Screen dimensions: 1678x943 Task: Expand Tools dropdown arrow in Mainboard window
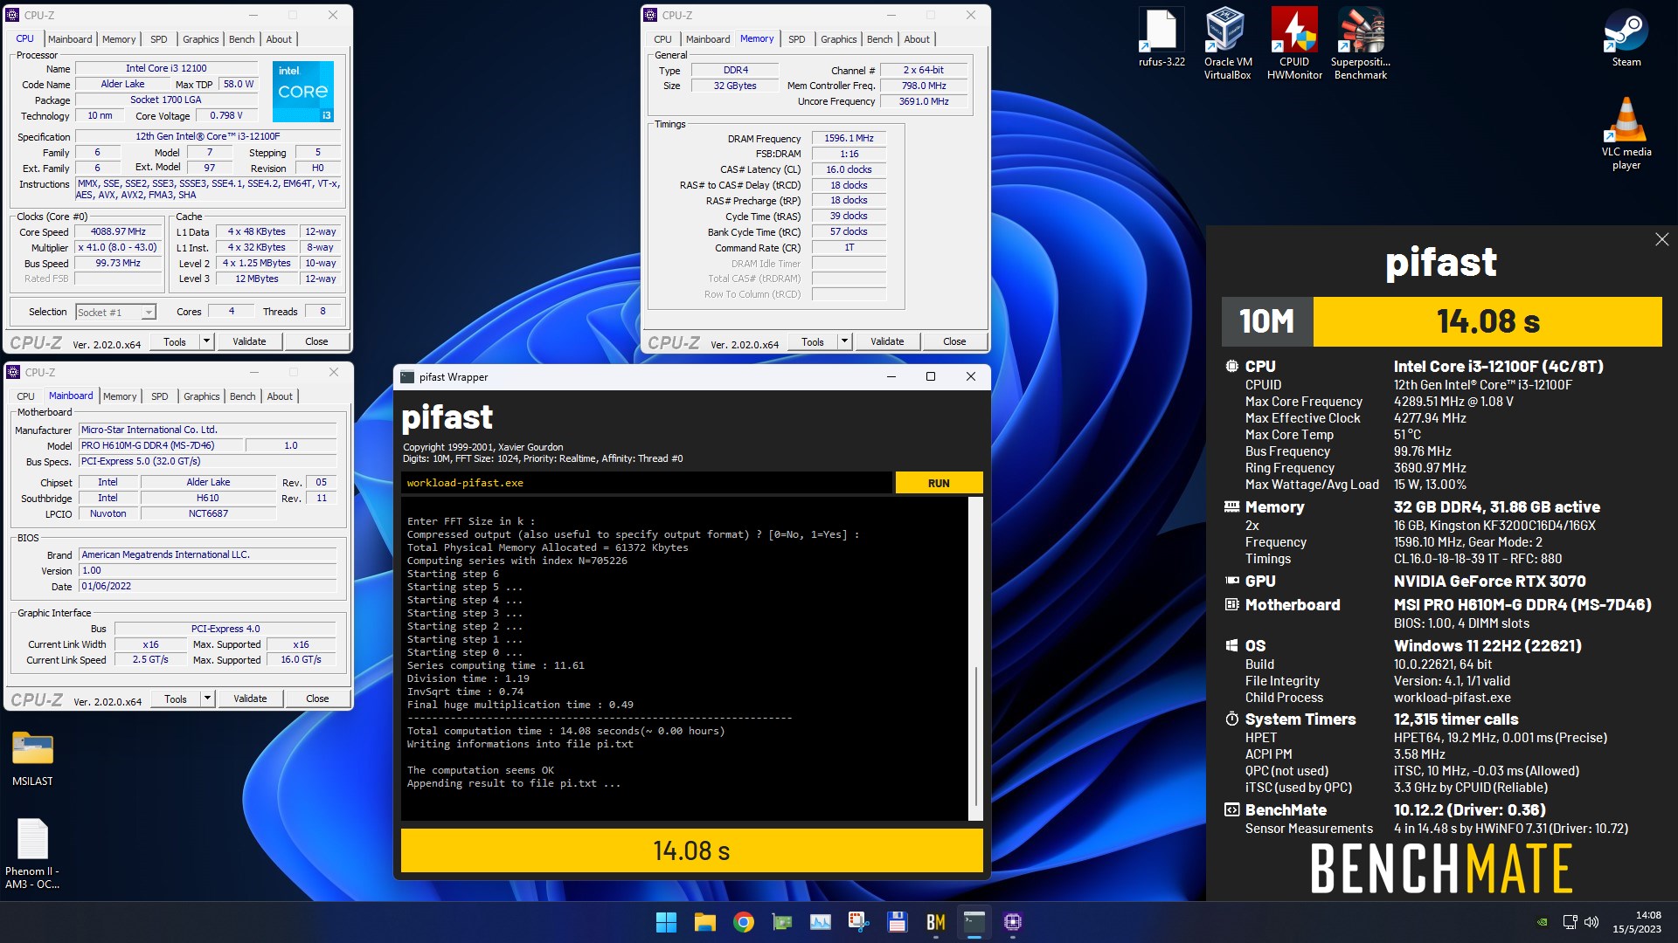pos(208,699)
